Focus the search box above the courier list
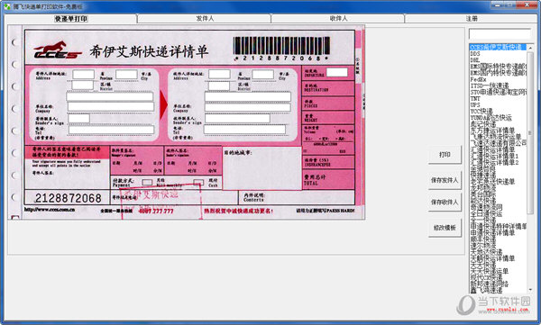Image resolution: width=541 pixels, height=325 pixels. tap(500, 34)
